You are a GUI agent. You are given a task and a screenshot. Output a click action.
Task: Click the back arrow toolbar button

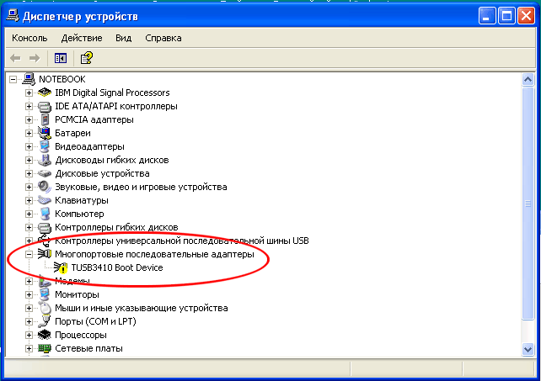(x=15, y=58)
